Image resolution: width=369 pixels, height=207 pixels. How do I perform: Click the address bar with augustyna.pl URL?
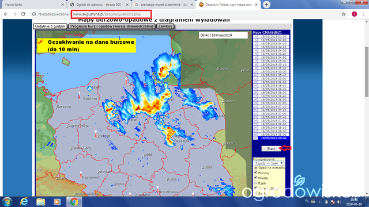coord(111,14)
